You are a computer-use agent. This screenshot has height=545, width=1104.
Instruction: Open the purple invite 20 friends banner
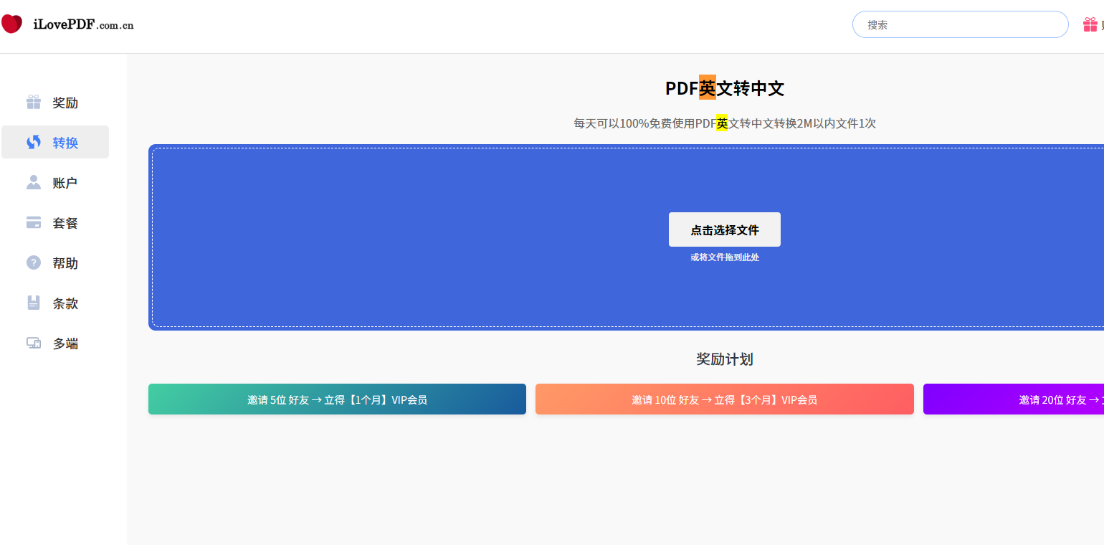point(1014,399)
